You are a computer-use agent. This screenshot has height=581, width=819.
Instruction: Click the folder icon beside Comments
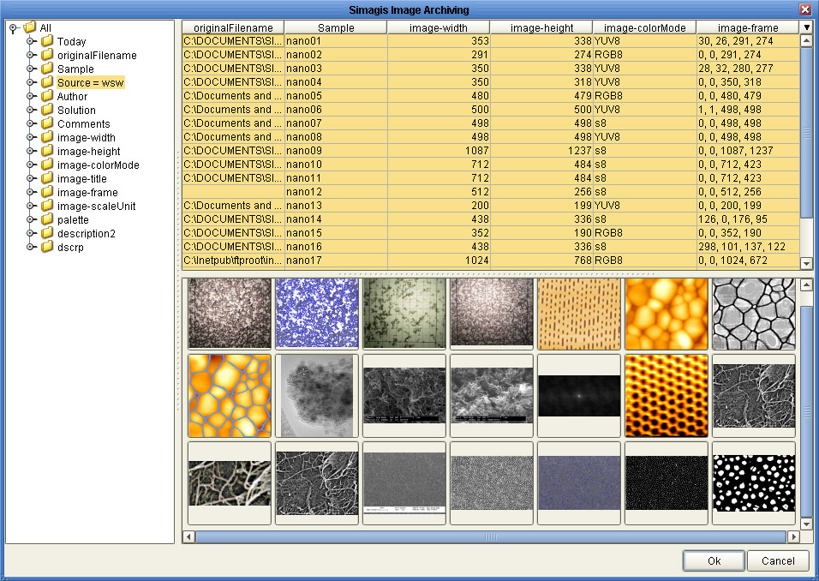(47, 123)
